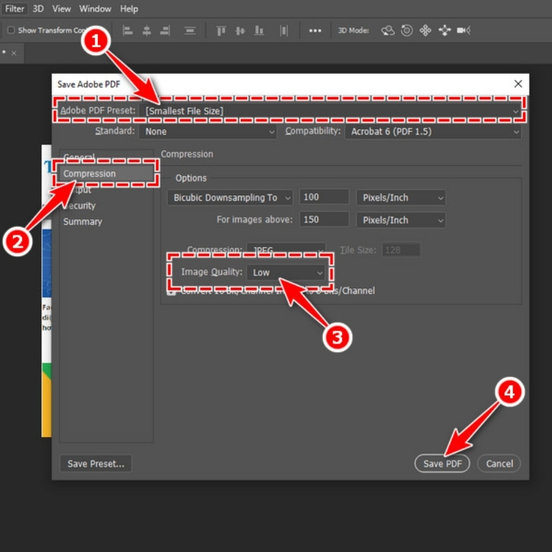Select the 3D pan camera icon
The image size is (552, 552).
tap(425, 30)
